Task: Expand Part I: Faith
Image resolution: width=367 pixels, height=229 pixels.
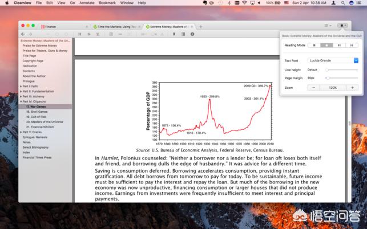Action: (21, 86)
